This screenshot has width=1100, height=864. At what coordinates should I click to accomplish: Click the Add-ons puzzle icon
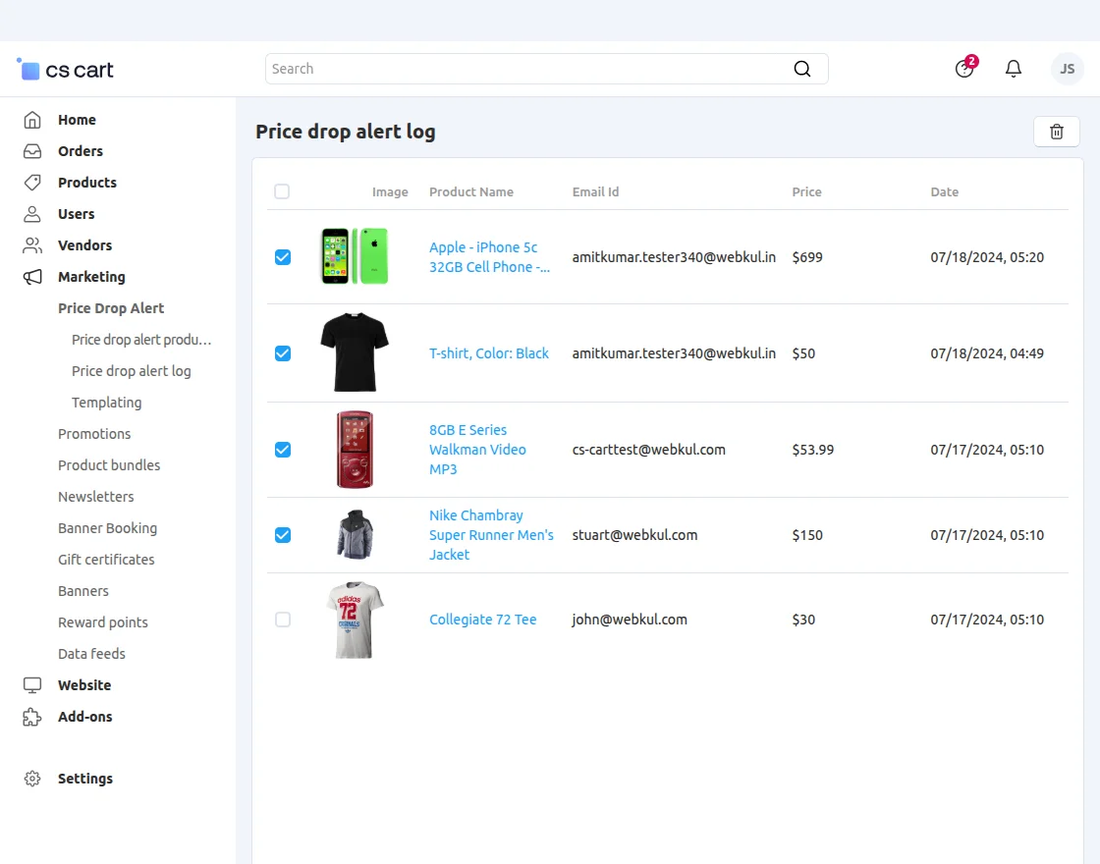point(32,717)
